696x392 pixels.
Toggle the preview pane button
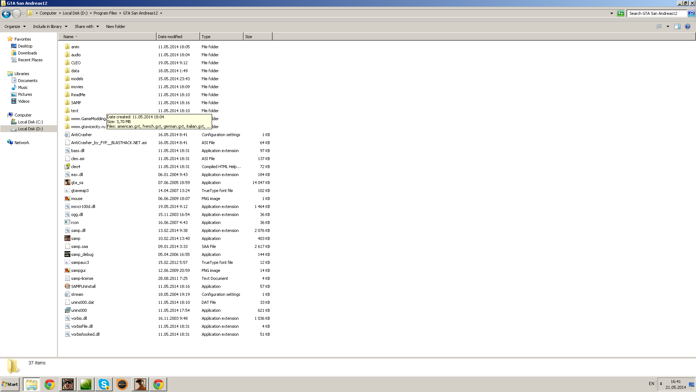click(x=677, y=26)
